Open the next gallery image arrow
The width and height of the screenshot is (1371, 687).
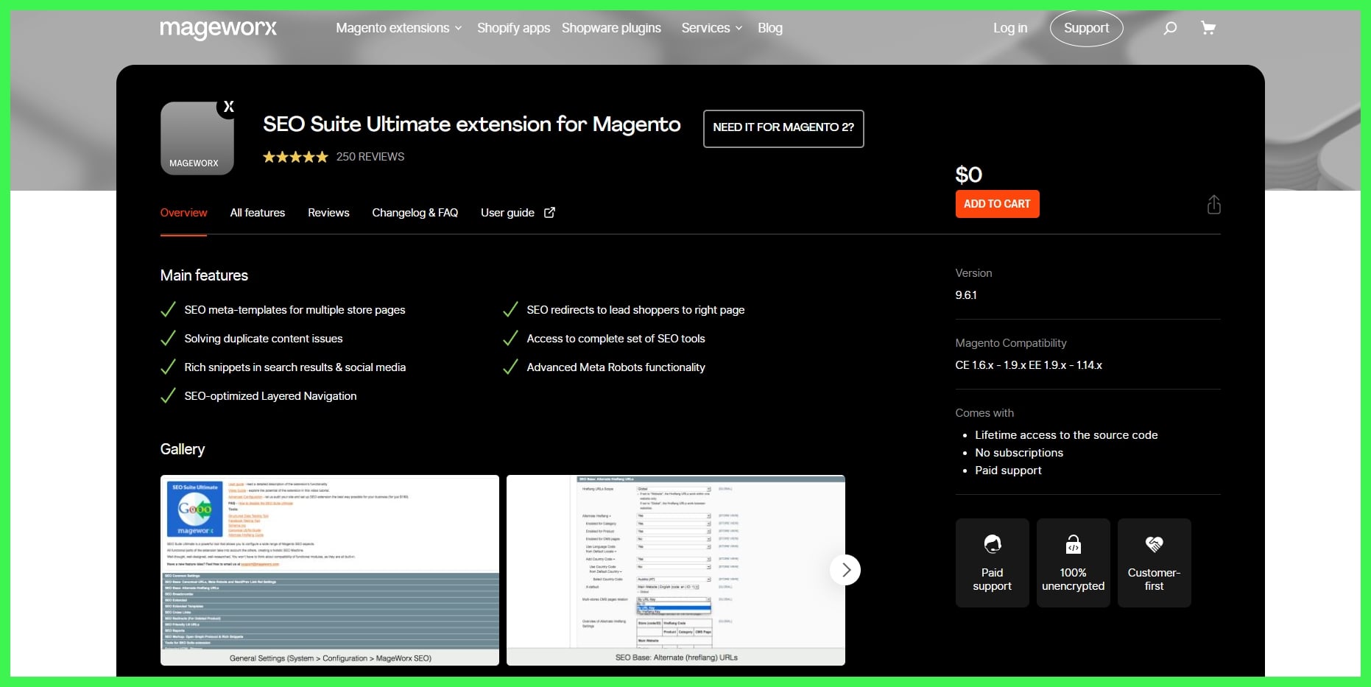point(845,570)
